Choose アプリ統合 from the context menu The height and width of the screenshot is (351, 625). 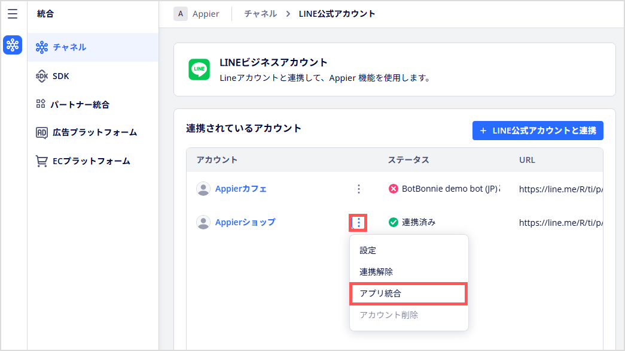[x=408, y=293]
